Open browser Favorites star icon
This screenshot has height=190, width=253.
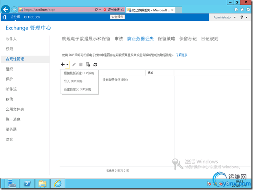(242, 9)
